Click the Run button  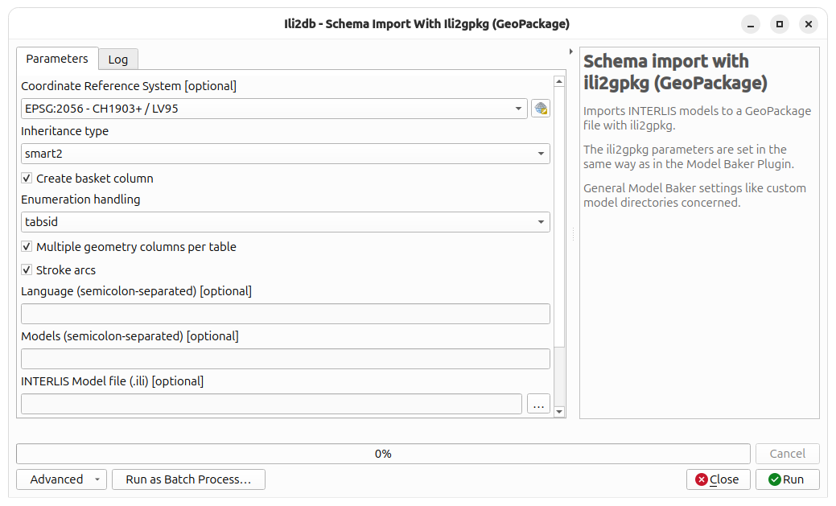click(787, 479)
